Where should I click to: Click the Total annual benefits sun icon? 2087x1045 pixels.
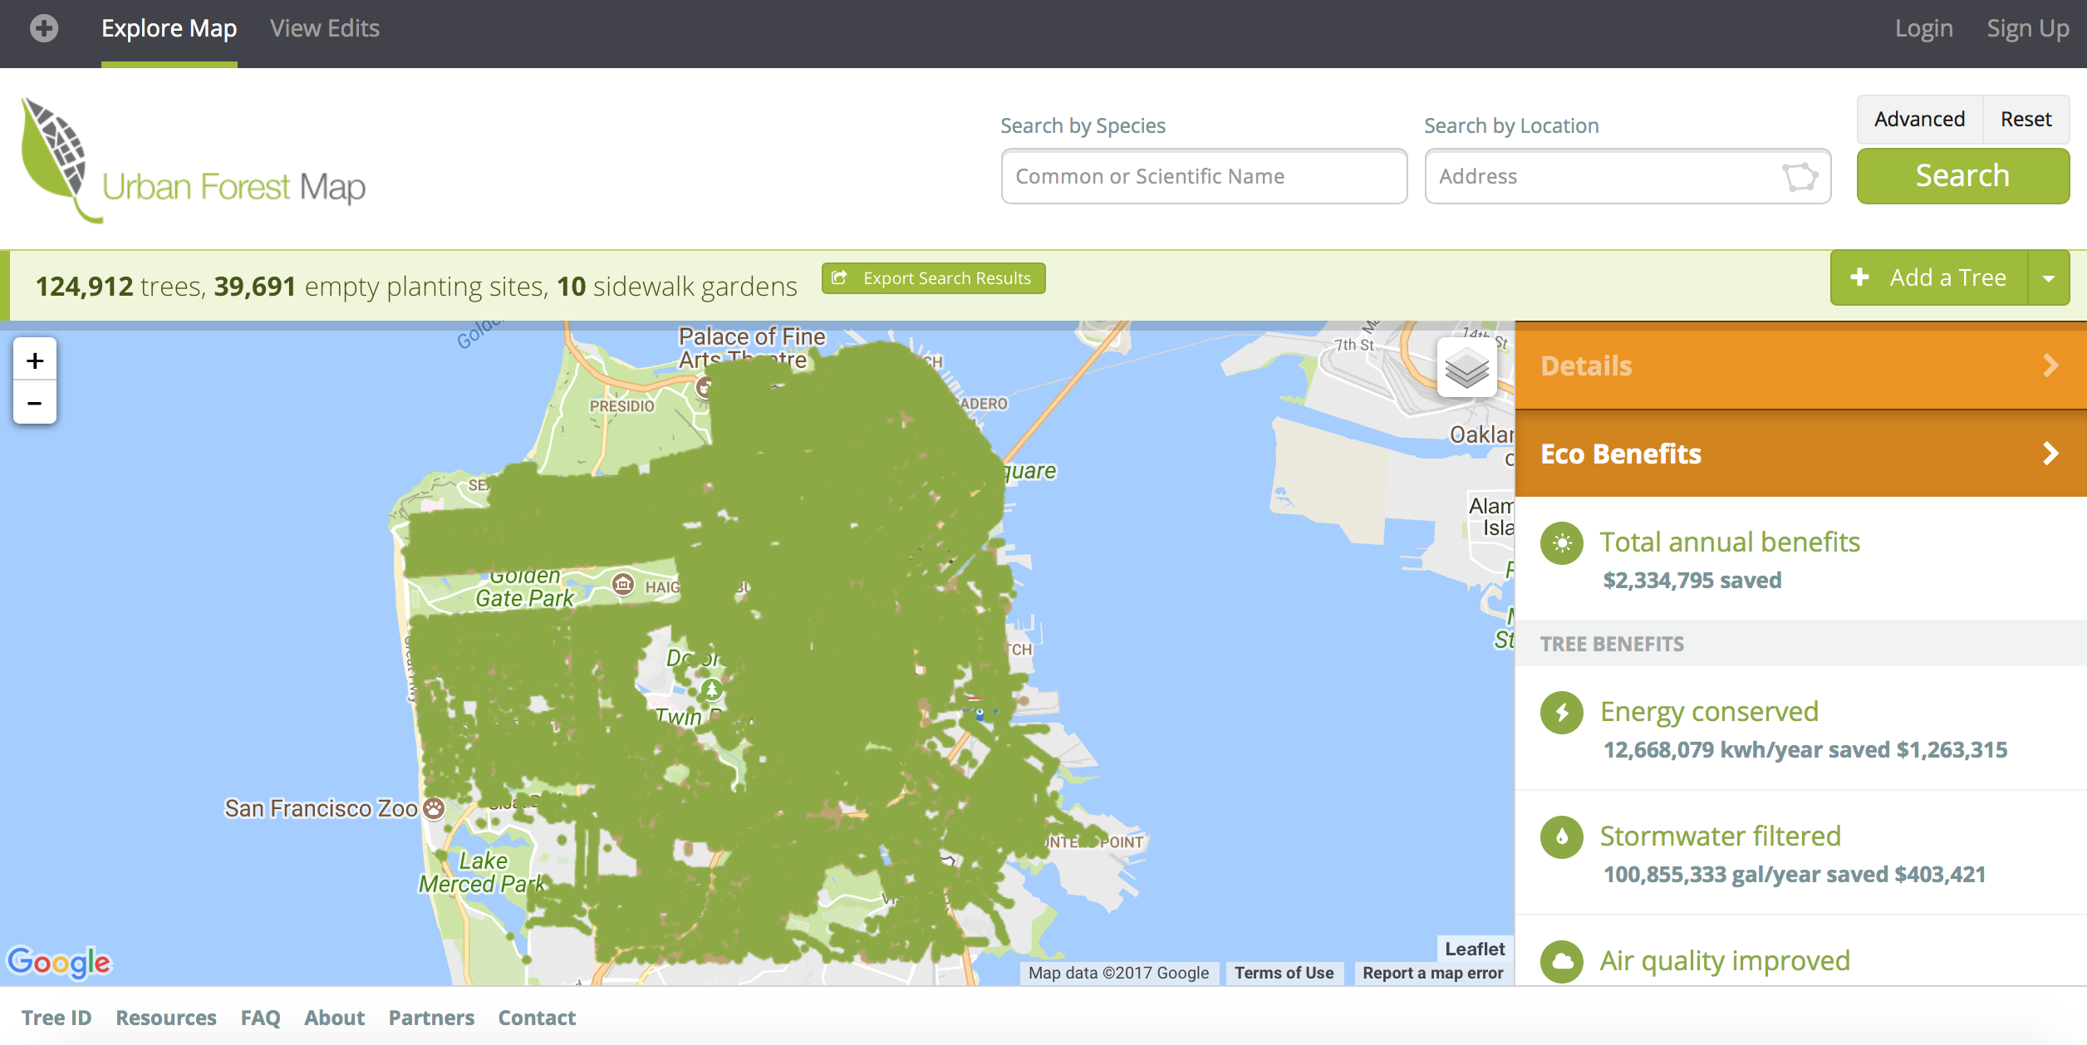point(1562,543)
